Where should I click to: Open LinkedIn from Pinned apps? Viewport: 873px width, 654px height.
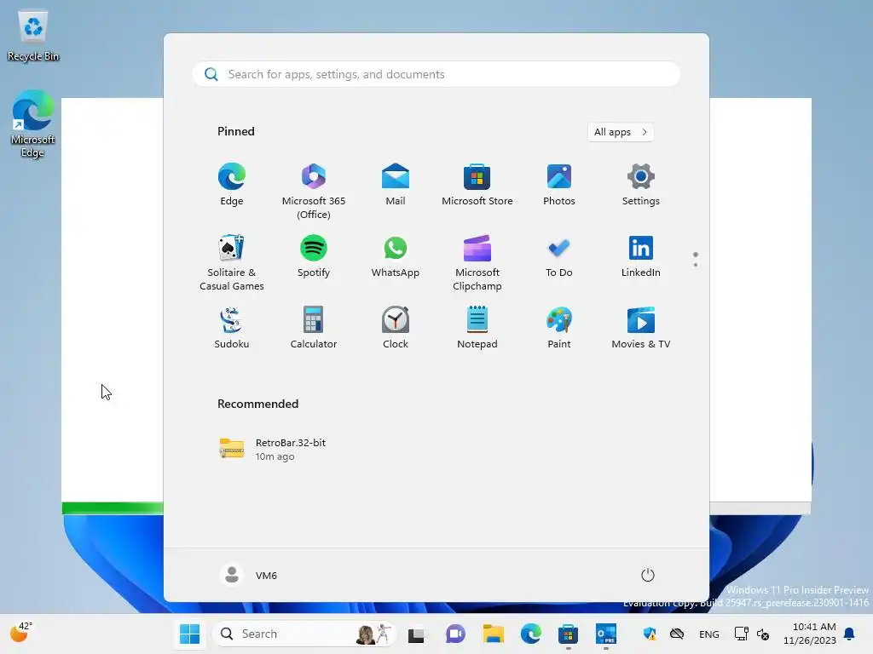[641, 256]
